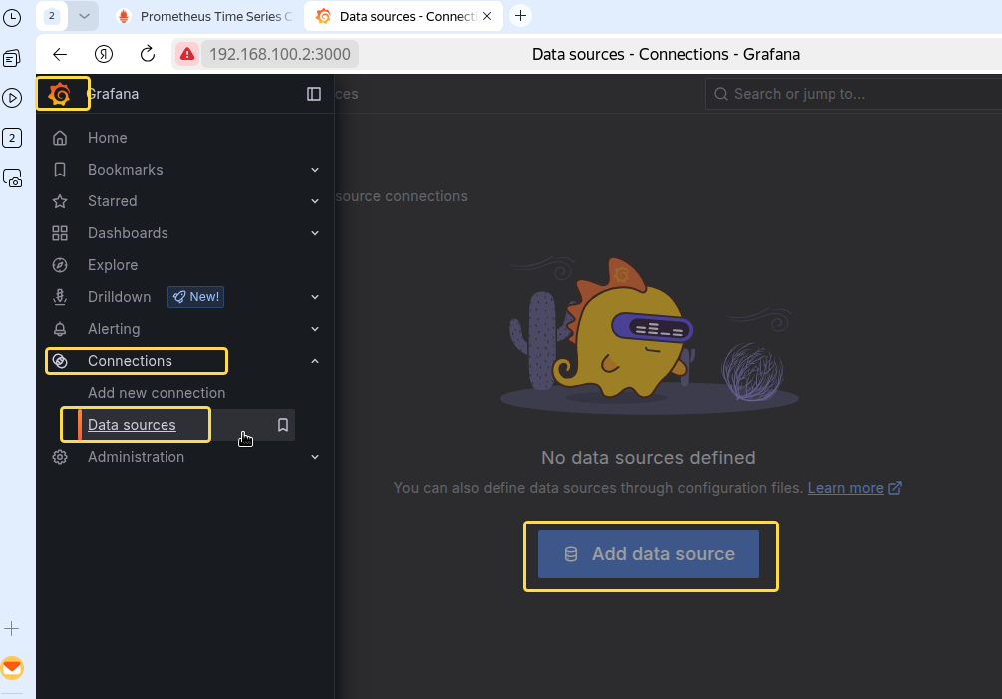Open the mail icon in browser sidebar
1002x699 pixels.
click(x=12, y=668)
